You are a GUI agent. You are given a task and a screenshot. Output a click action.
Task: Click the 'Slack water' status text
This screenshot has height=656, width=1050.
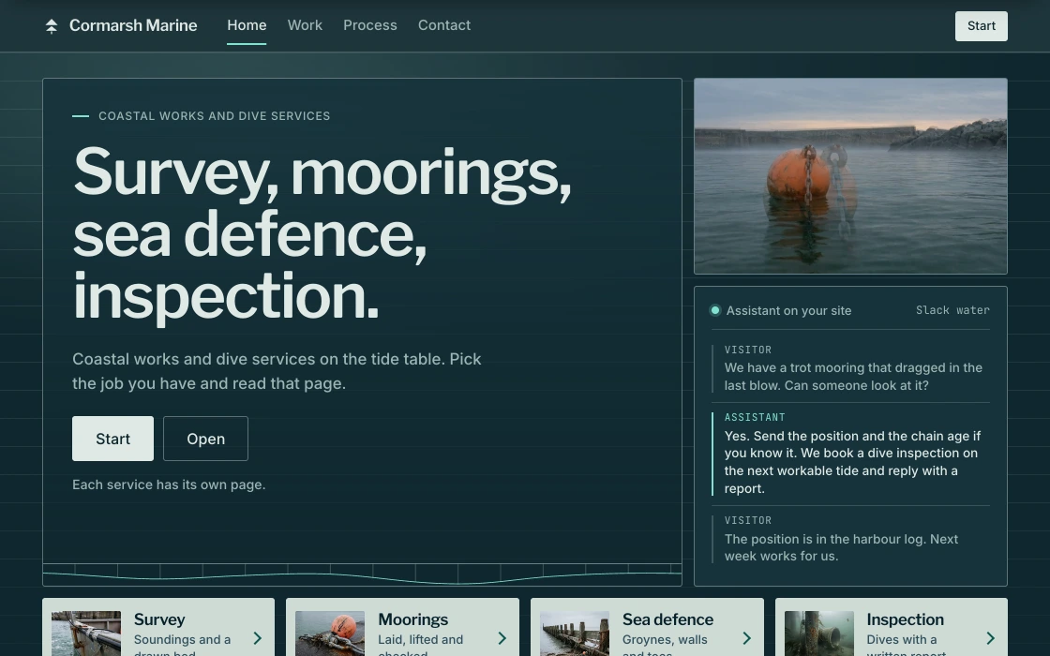952,310
